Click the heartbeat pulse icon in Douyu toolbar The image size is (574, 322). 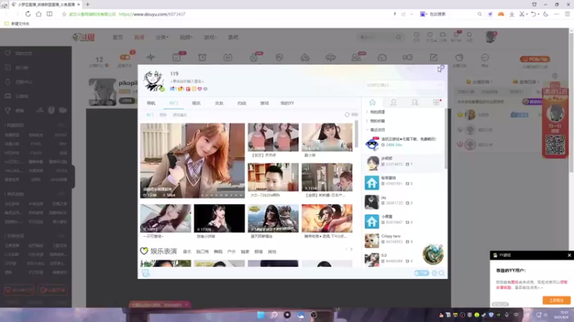coord(151,57)
